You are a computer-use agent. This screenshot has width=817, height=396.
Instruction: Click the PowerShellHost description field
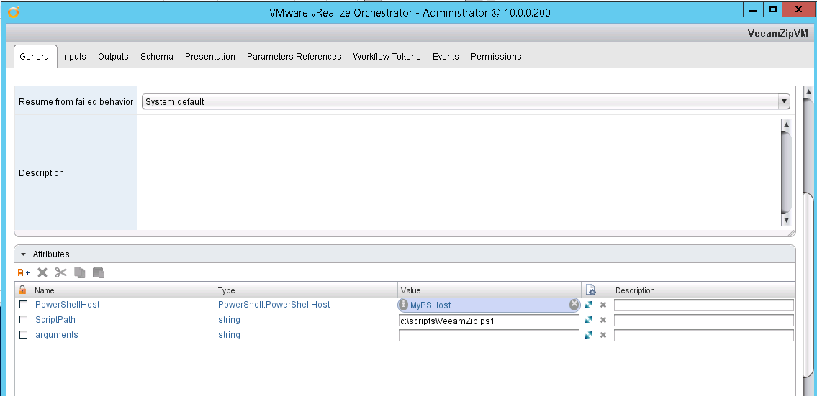pos(704,305)
